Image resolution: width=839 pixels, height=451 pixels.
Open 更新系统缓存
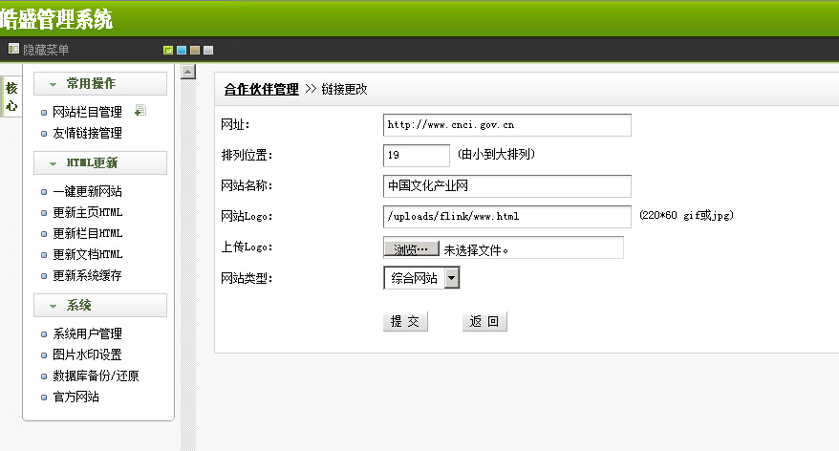[x=87, y=275]
